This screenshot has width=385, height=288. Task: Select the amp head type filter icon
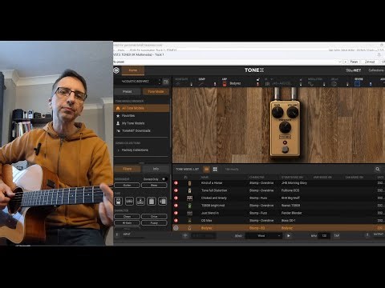(129, 201)
